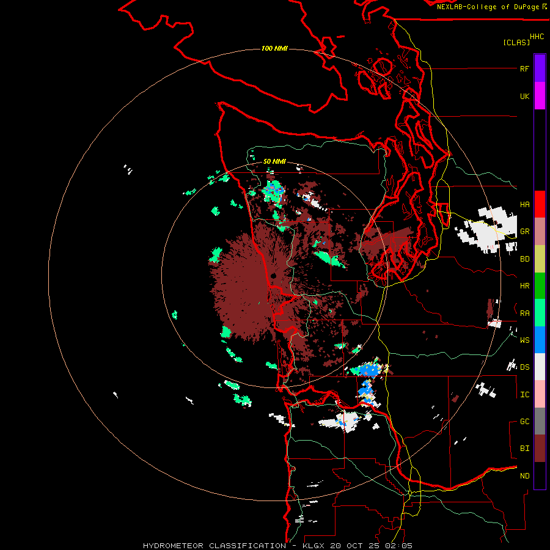Click the ND black legend swatch
This screenshot has width=550, height=550.
click(540, 475)
